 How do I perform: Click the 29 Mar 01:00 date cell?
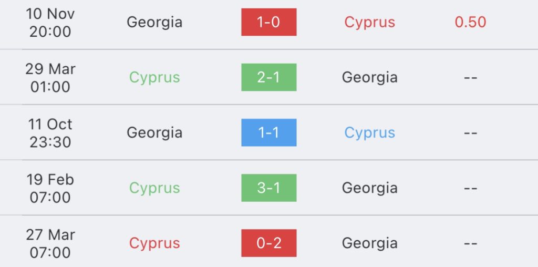click(x=50, y=78)
